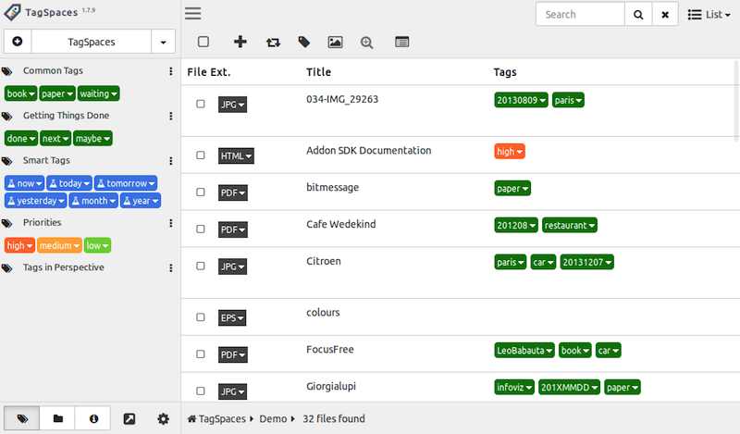This screenshot has height=434, width=740.
Task: Toggle the select-all checkbox in toolbar
Action: (x=203, y=42)
